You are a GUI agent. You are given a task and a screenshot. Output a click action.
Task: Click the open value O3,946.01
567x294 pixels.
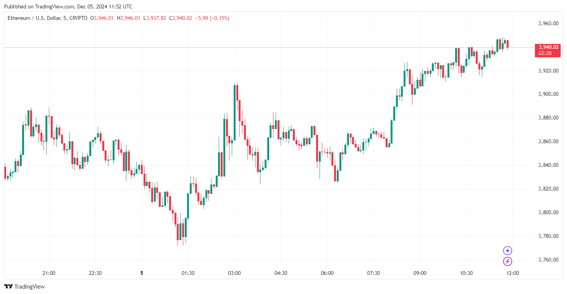click(102, 18)
